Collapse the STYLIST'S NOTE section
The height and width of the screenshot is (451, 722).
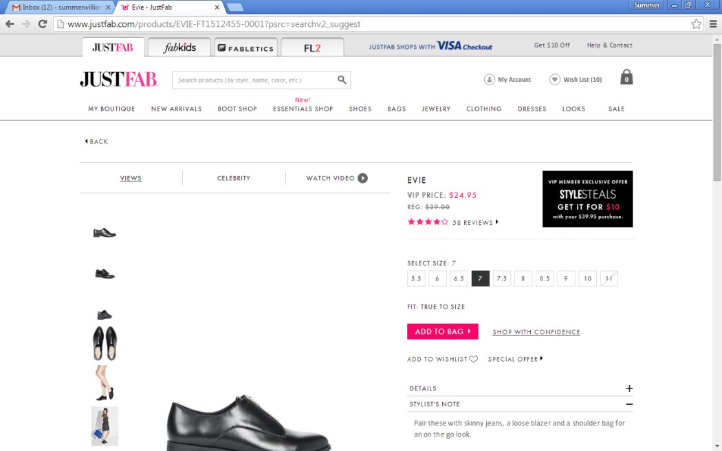click(629, 404)
